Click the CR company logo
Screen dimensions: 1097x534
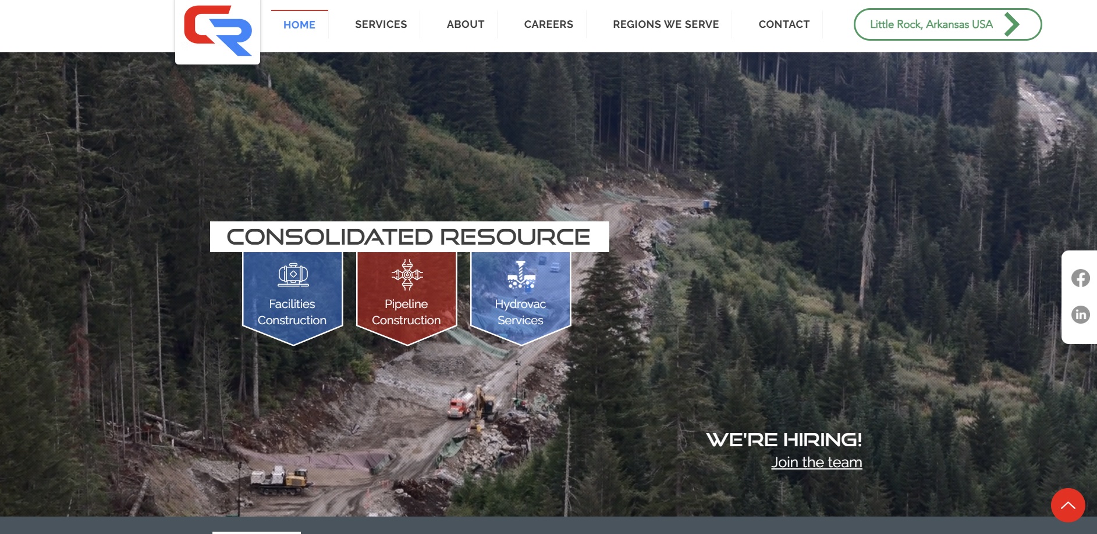coord(218,31)
